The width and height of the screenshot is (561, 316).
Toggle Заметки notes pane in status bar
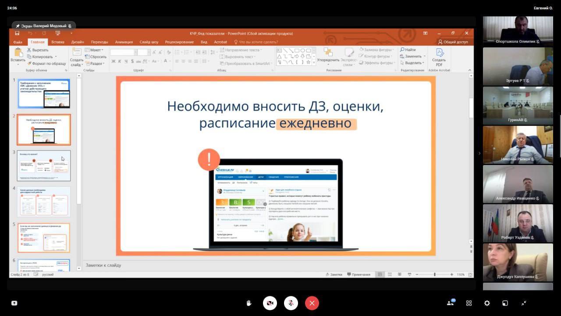coord(334,274)
